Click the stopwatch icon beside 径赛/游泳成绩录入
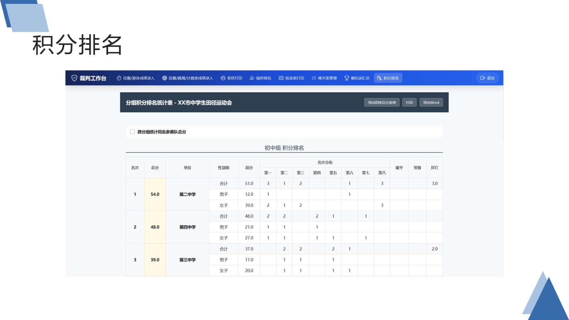The height and width of the screenshot is (320, 569). tap(119, 78)
